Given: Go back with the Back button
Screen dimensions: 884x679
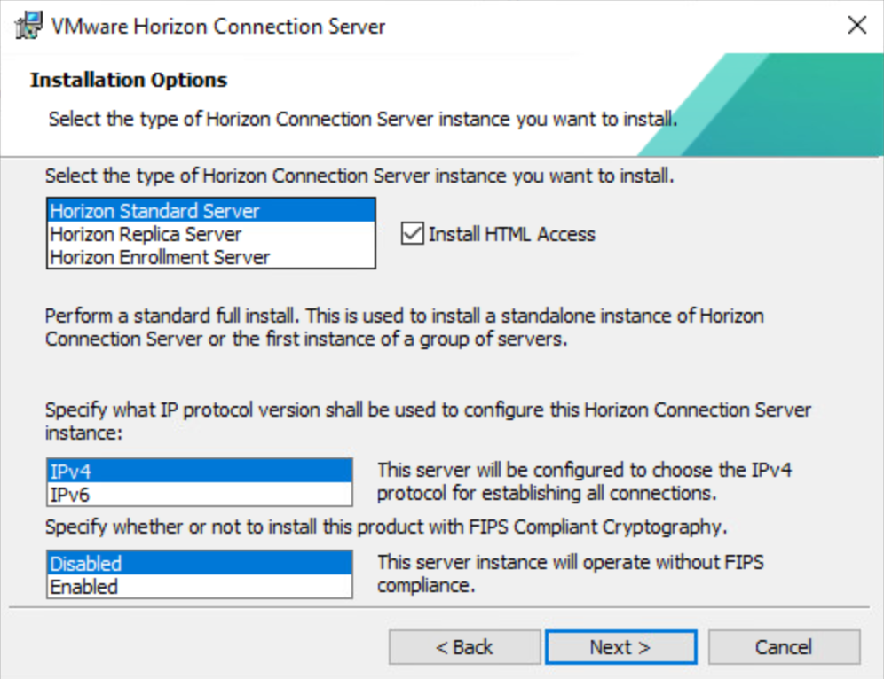Looking at the screenshot, I should pos(464,647).
